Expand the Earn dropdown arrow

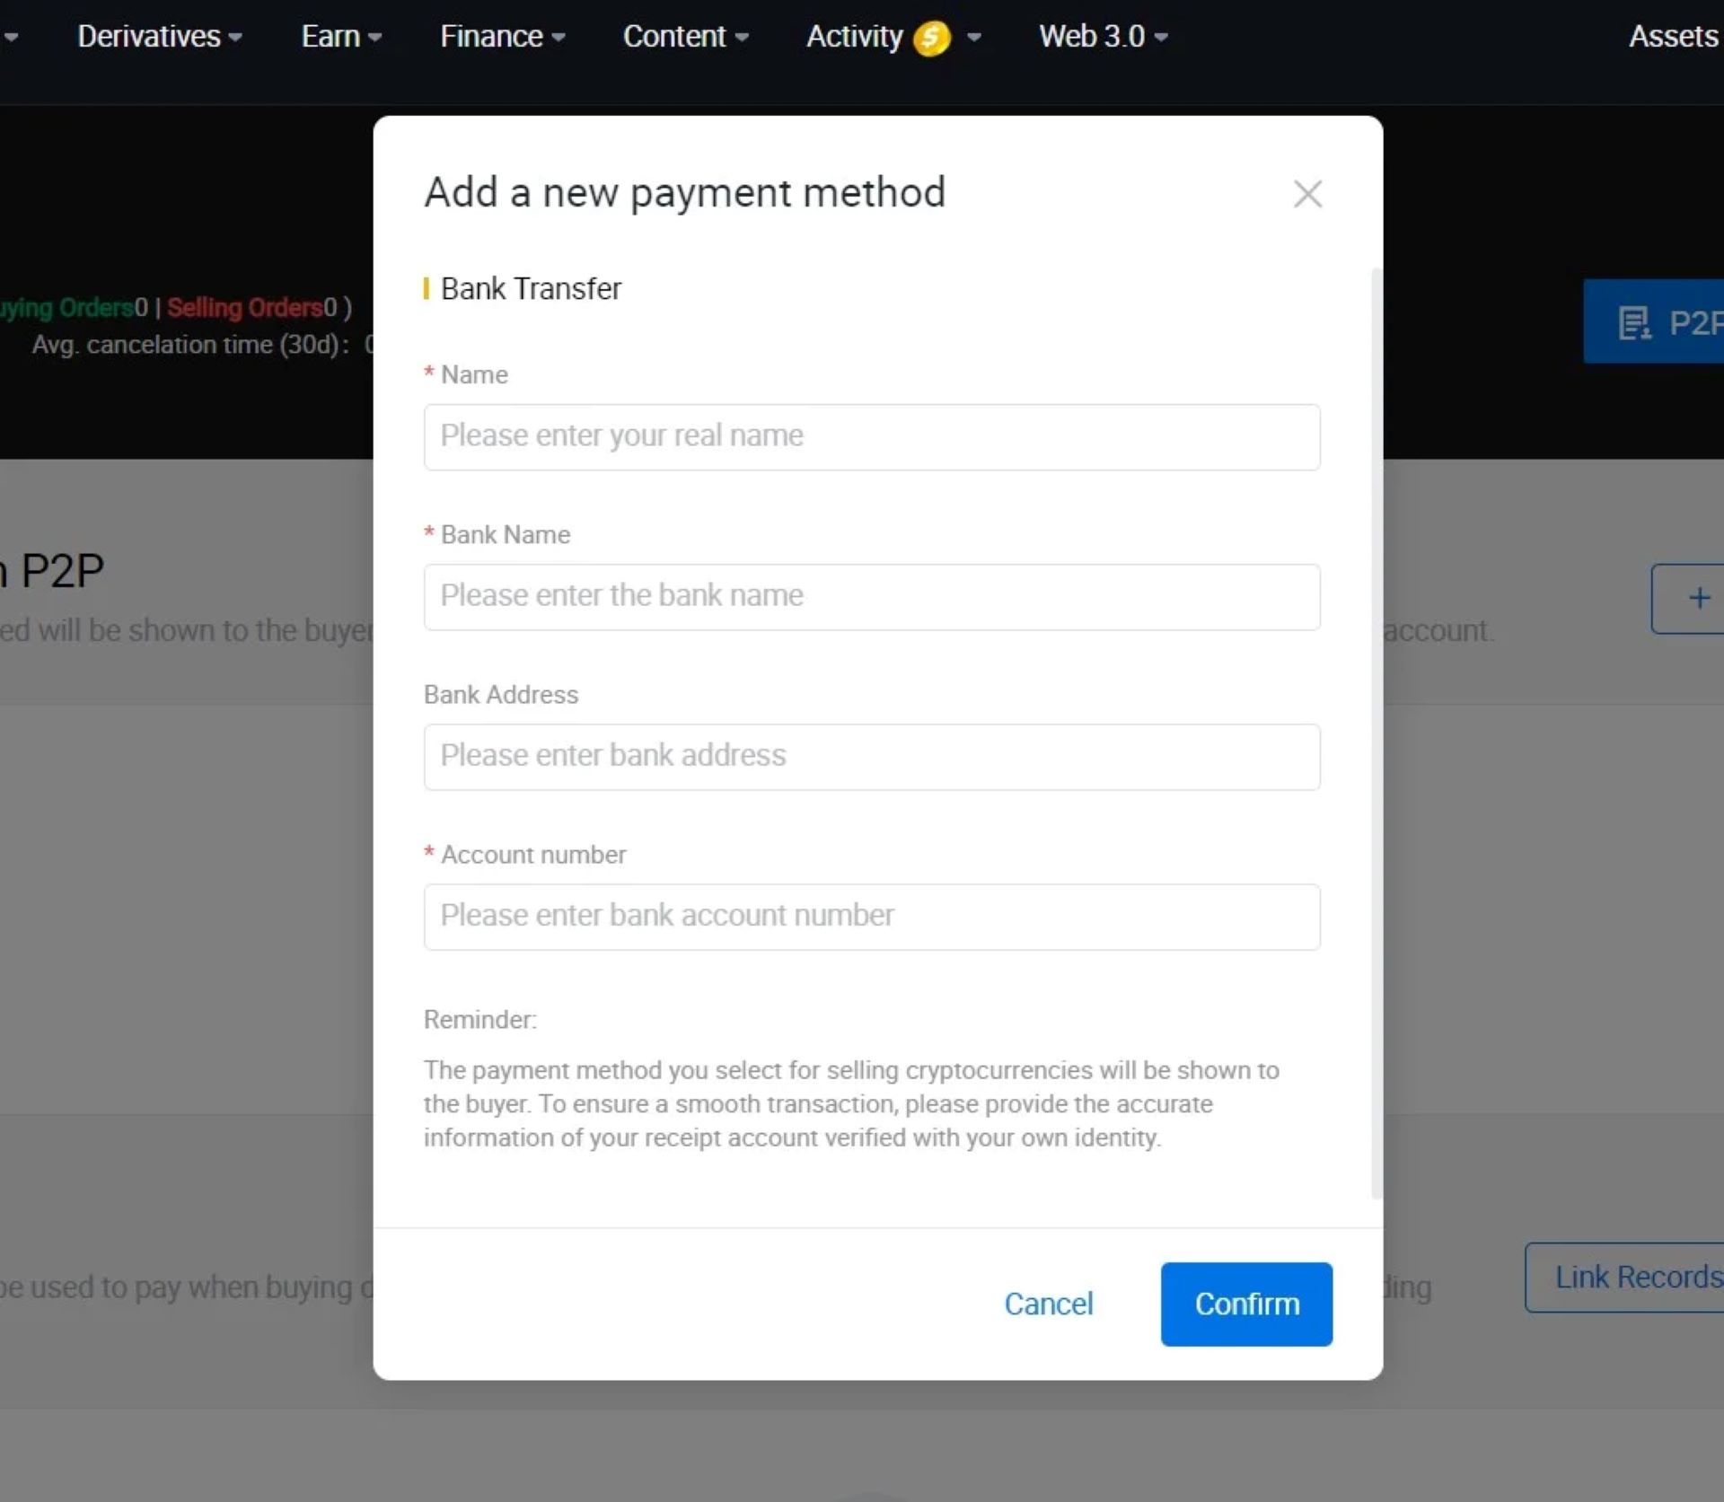coord(374,38)
